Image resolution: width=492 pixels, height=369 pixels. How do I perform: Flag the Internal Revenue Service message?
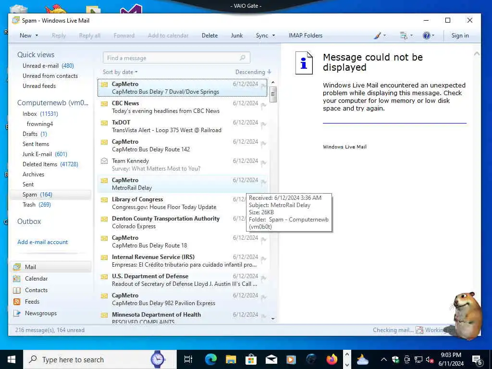(x=264, y=259)
